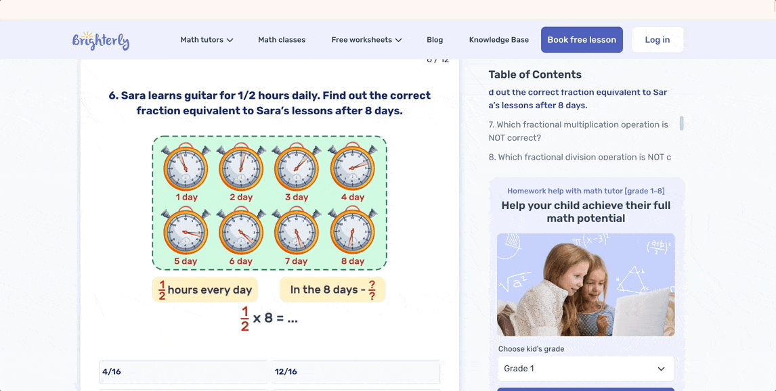Viewport: 776px width, 391px height.
Task: Click the Table of Contents scrollbar thumb
Action: tap(681, 123)
